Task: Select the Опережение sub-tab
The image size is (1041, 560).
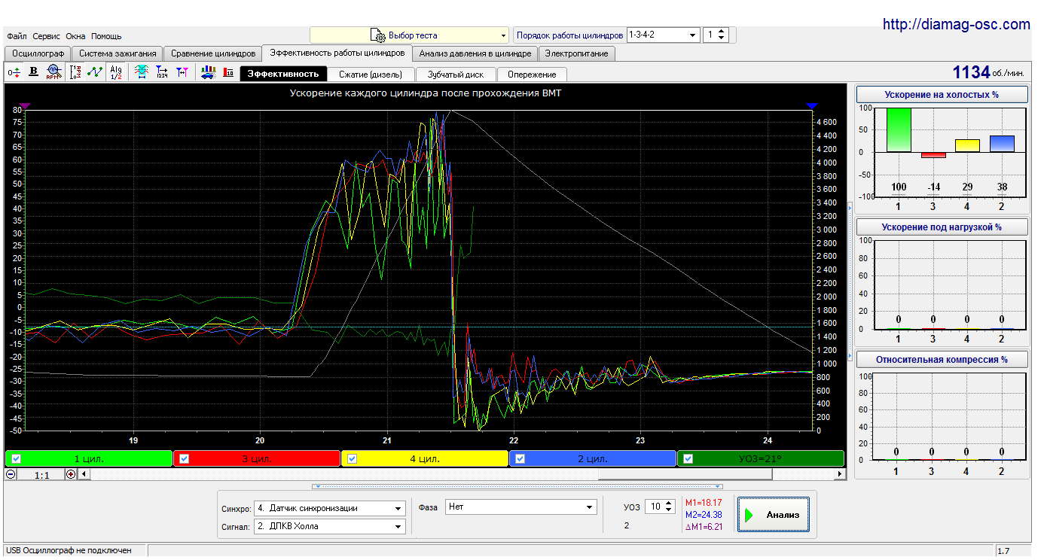Action: [x=532, y=74]
